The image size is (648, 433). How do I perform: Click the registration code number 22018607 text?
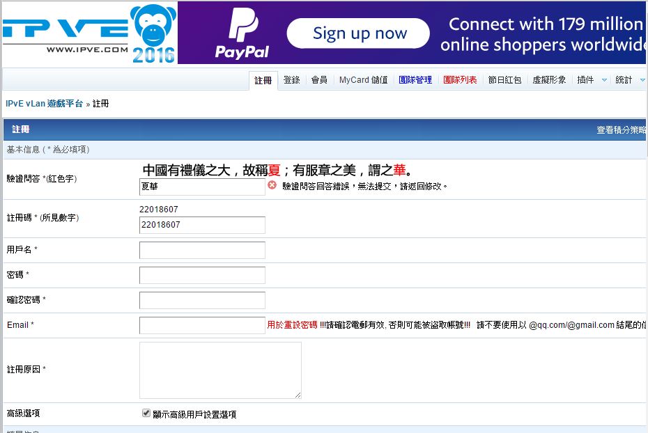coord(159,210)
